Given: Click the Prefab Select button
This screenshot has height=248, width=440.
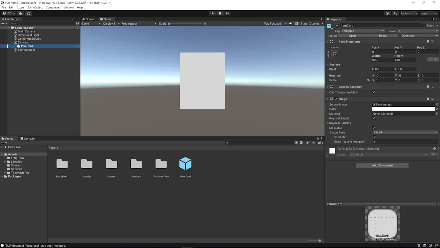Looking at the screenshot, I should 382,36.
